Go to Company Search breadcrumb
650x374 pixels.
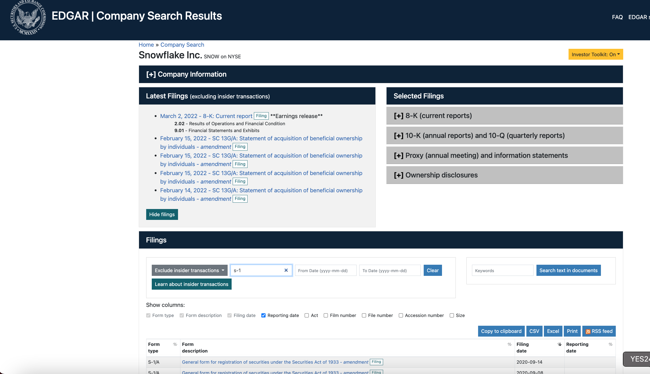pyautogui.click(x=182, y=45)
